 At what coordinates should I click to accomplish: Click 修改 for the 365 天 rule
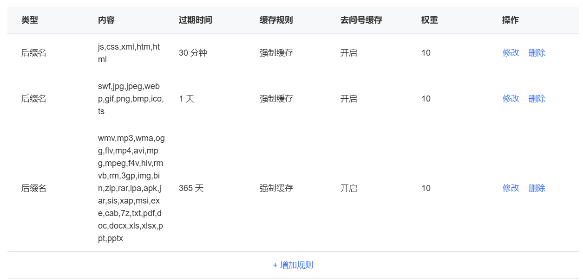[x=511, y=188]
